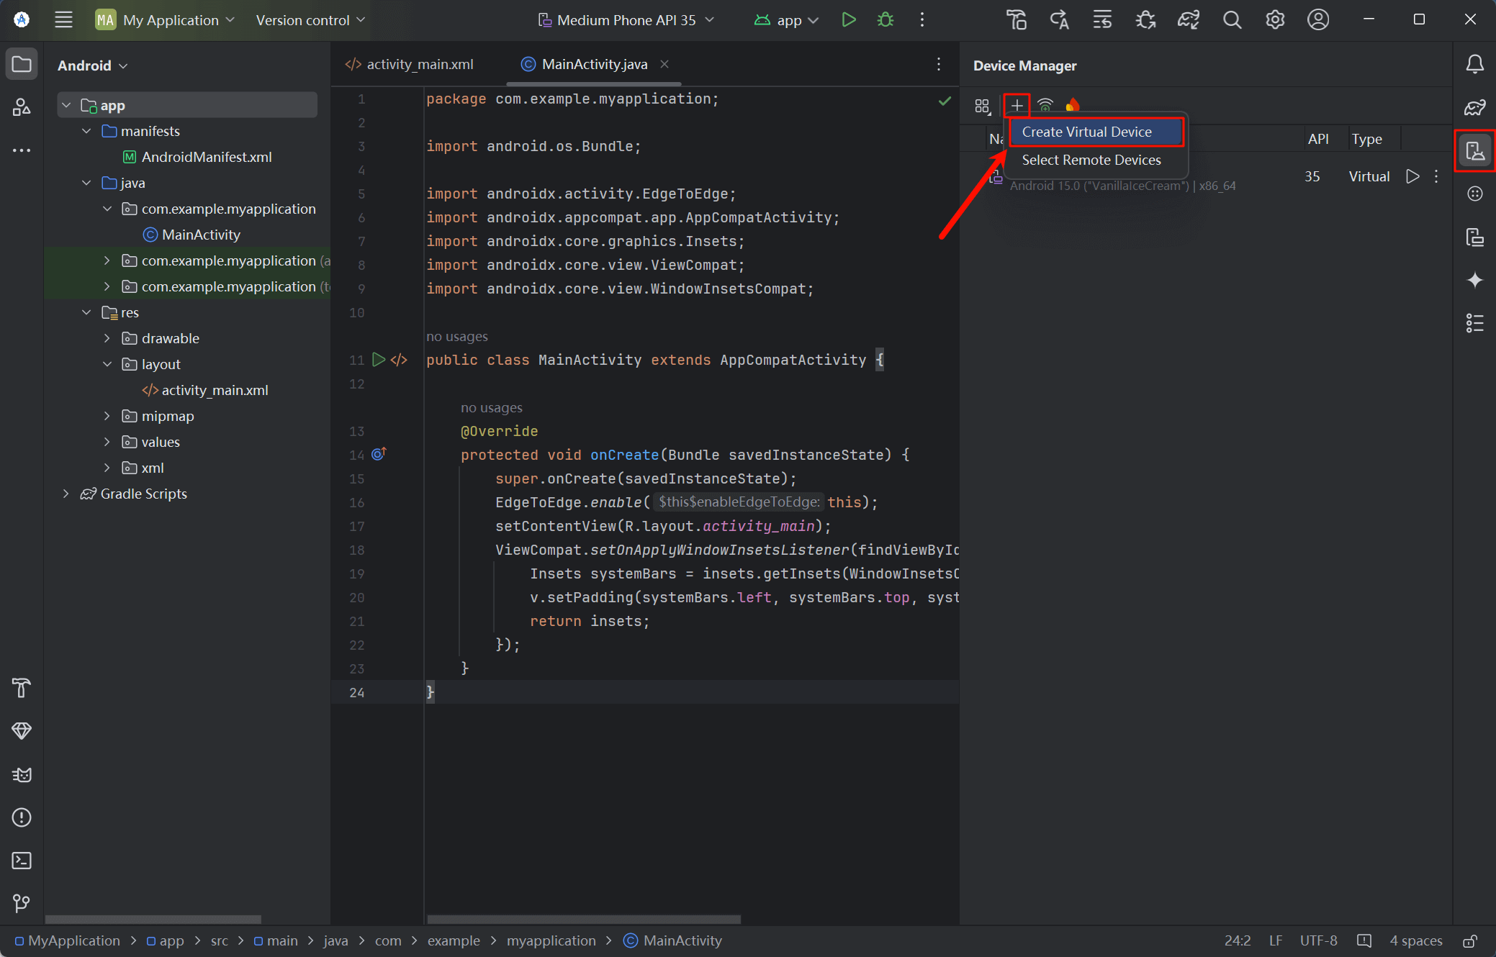Viewport: 1496px width, 957px height.
Task: Close the MainActivity.java tab
Action: click(664, 64)
